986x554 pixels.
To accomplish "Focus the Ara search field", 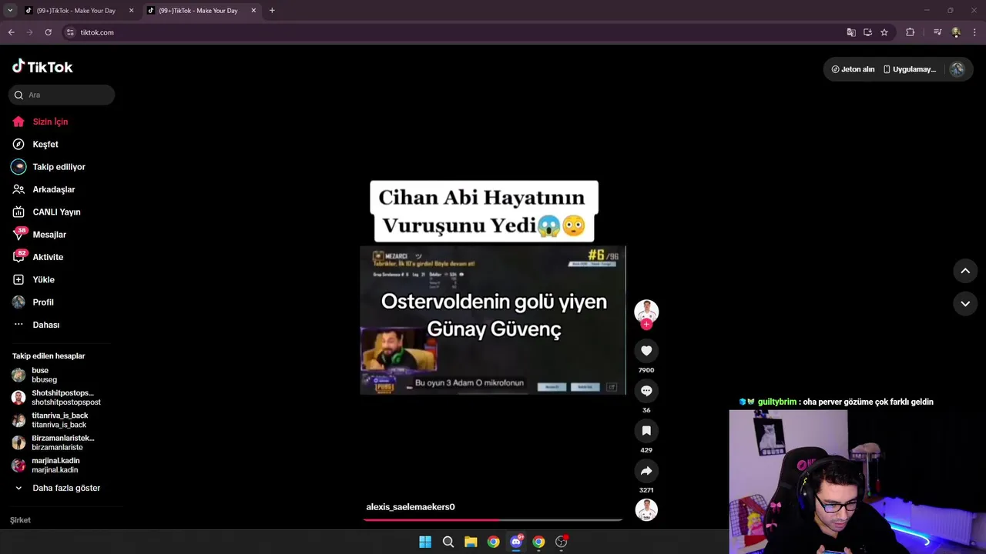I will point(62,95).
